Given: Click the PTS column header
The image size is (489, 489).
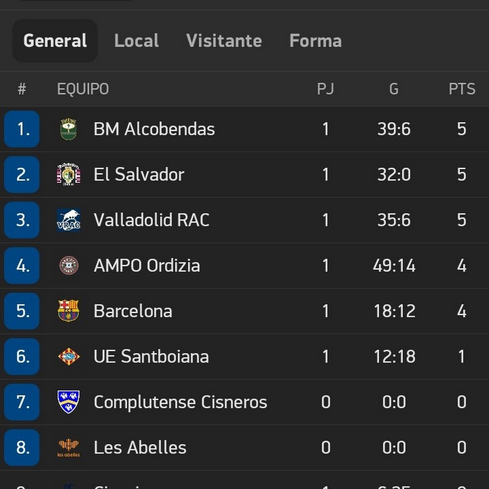Looking at the screenshot, I should [x=462, y=89].
